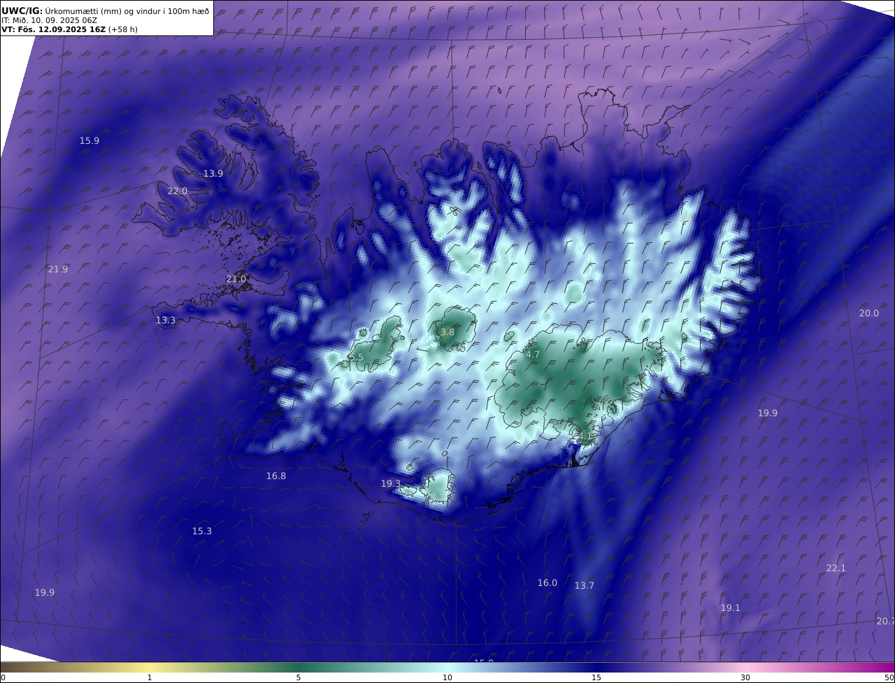Click the colorbar tick label 30
The width and height of the screenshot is (895, 683).
click(745, 677)
